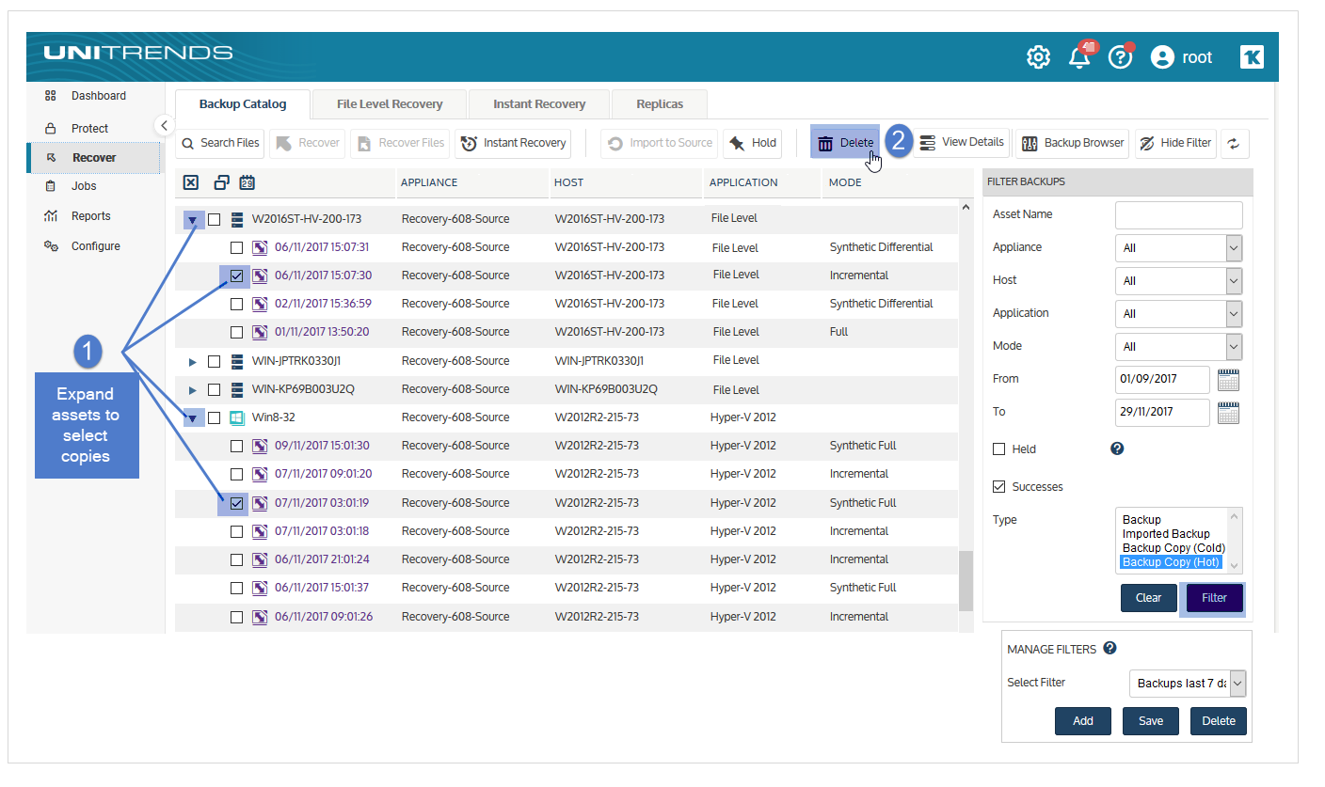Viewport: 1325px width, 787px height.
Task: Check the 02/11/2017 15:36:59 backup checkbox
Action: point(237,304)
